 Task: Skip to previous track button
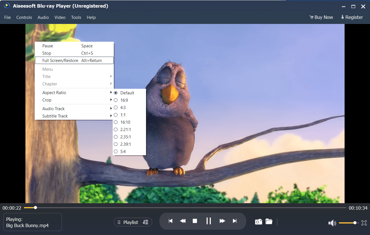pos(171,221)
